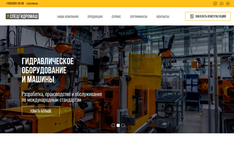Open the Instagram social icon
Screen dimensions: 234x150
(x=215, y=3)
